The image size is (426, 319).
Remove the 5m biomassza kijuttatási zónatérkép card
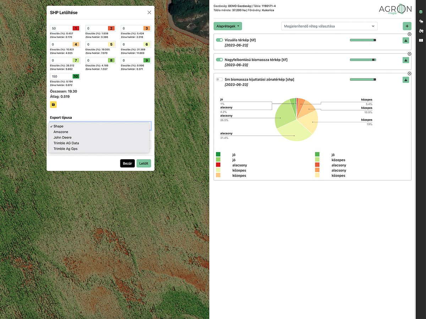409,73
